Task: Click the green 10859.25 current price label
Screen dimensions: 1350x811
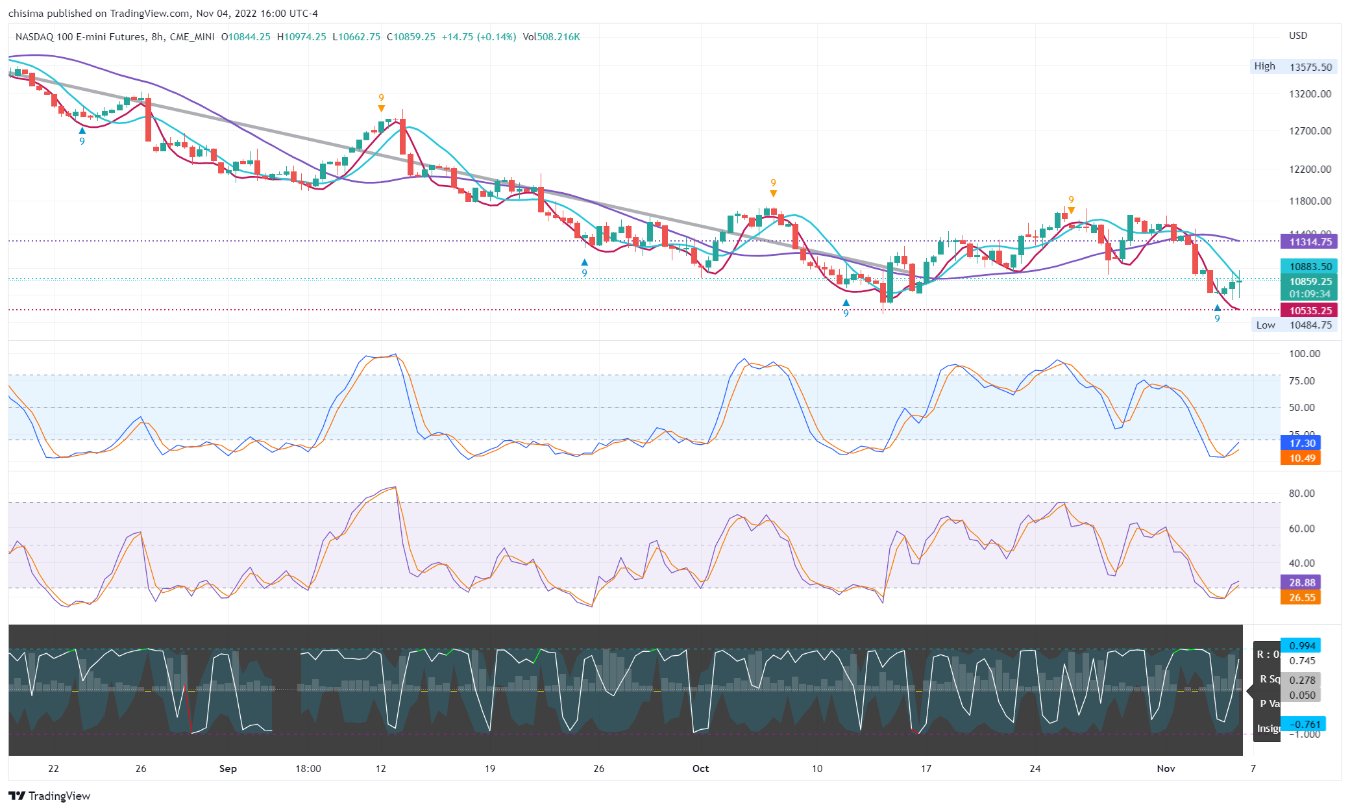Action: pos(1308,282)
